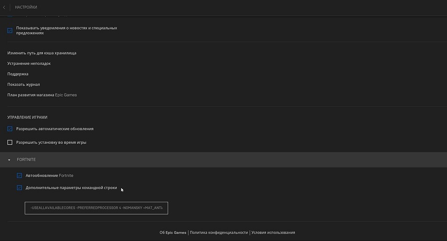This screenshot has height=241, width=447.
Task: Select Показать журнал
Action: click(x=23, y=84)
